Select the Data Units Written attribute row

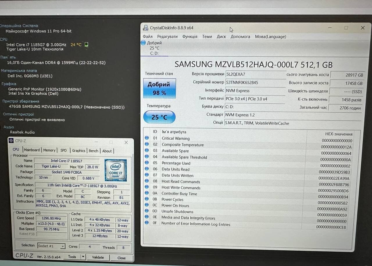point(177,175)
